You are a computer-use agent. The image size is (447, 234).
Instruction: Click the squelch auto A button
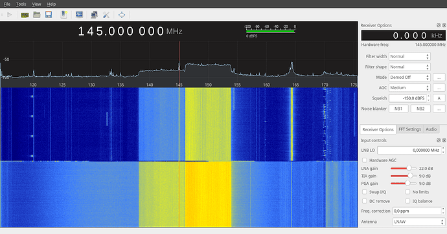pos(439,98)
